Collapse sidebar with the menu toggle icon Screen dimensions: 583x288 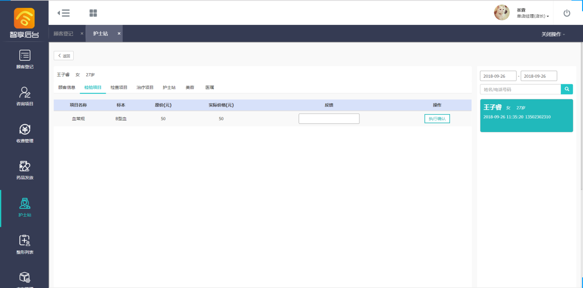[x=63, y=13]
